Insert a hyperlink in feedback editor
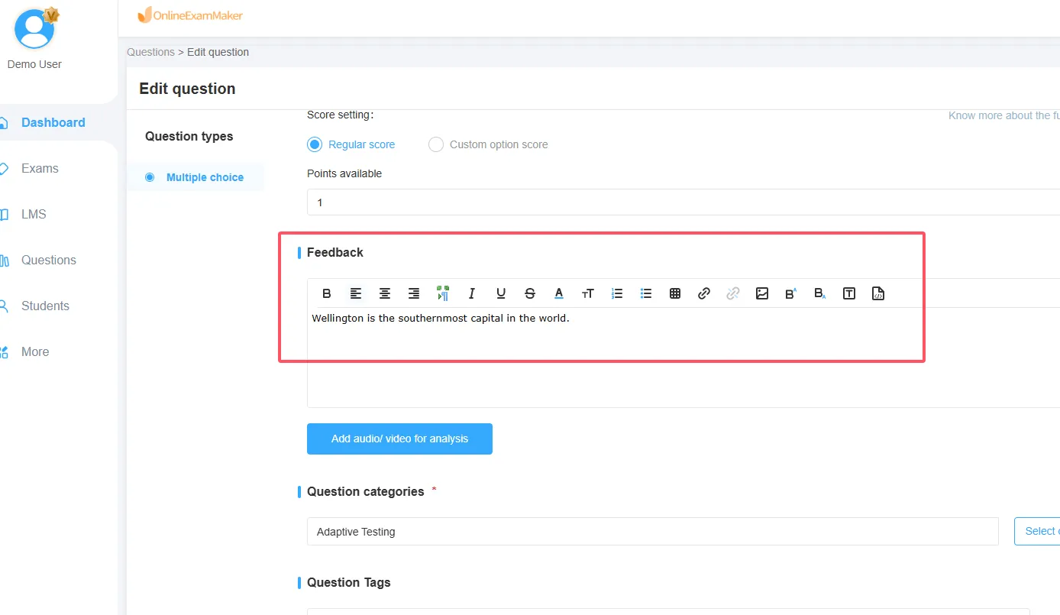1060x615 pixels. click(x=704, y=293)
